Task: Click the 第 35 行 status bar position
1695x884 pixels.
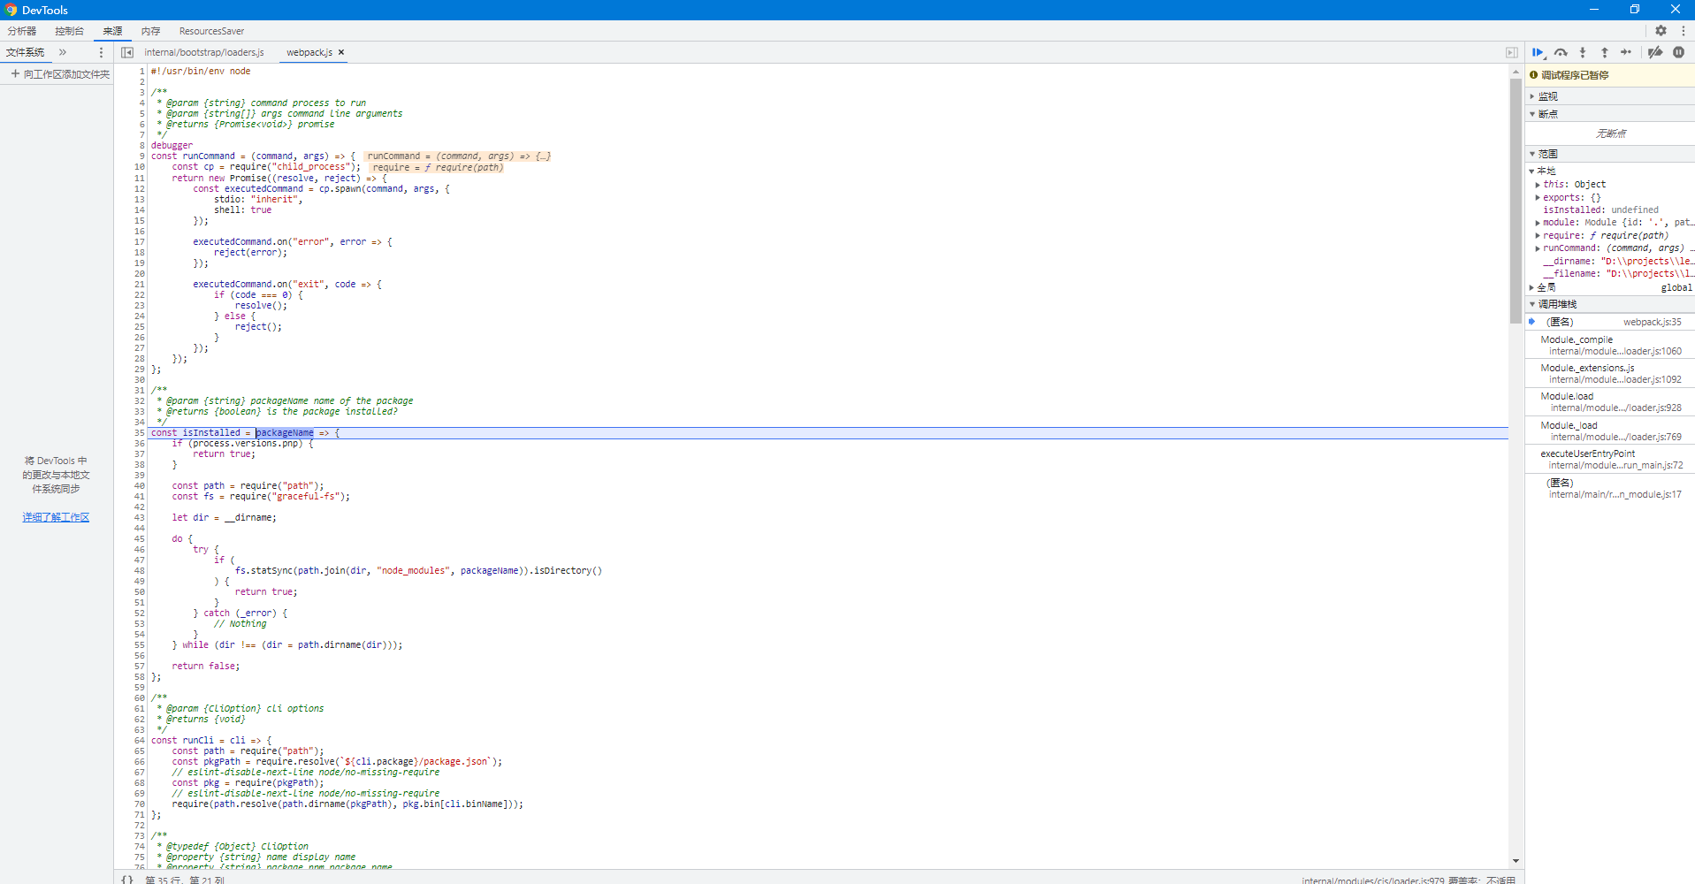Action: [x=185, y=880]
